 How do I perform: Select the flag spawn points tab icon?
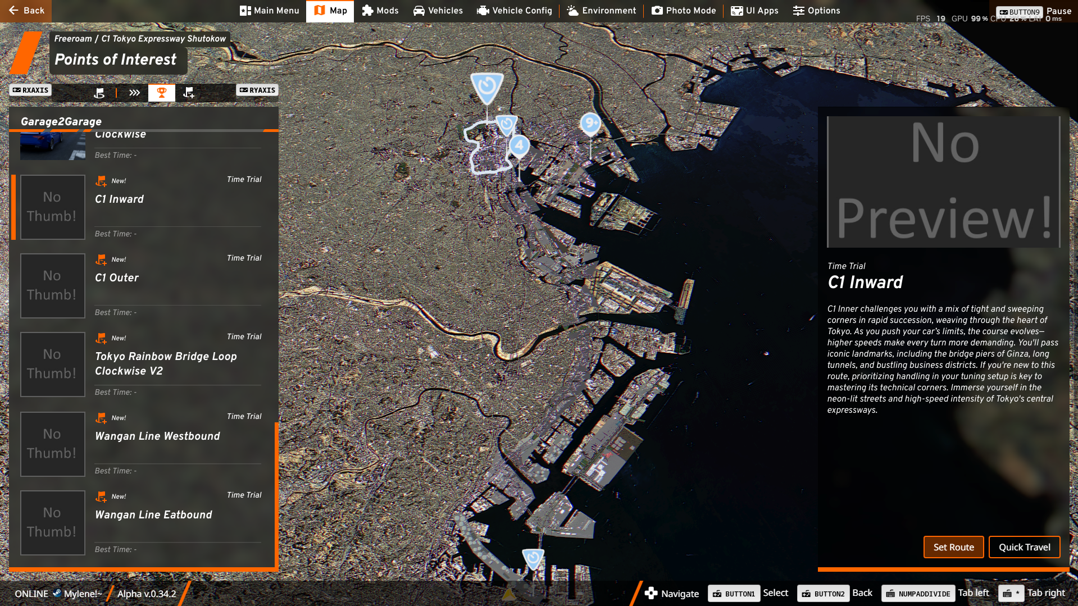point(99,93)
